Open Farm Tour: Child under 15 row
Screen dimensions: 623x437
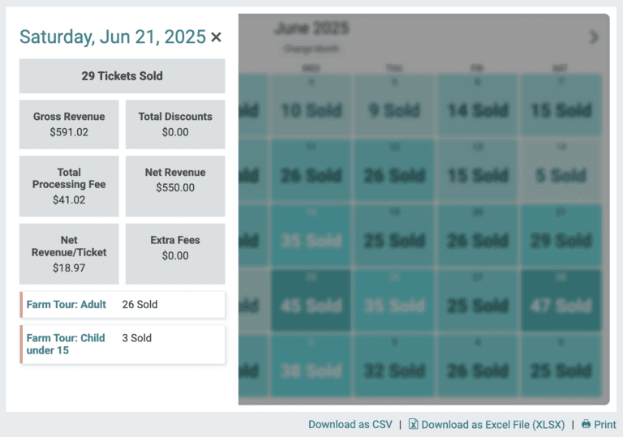tap(122, 345)
